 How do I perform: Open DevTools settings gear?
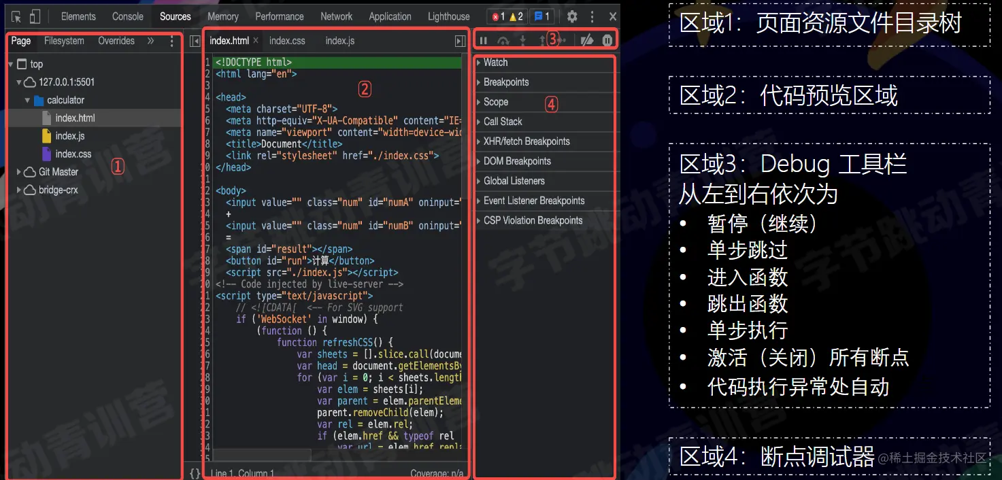click(x=572, y=16)
